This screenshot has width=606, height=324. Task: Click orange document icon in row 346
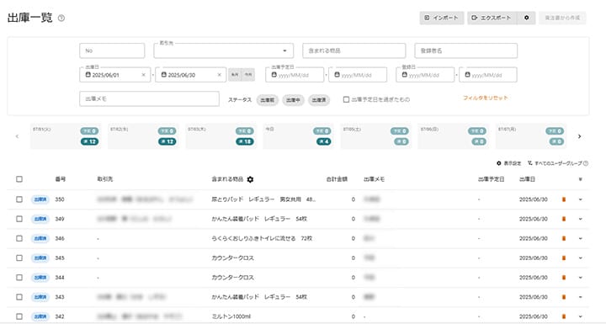[x=563, y=238]
